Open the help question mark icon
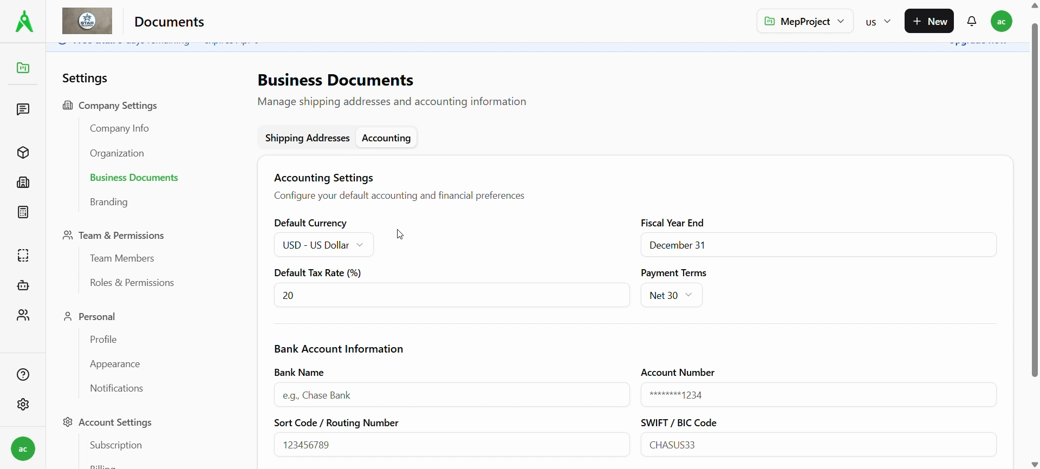Image resolution: width=1040 pixels, height=469 pixels. [23, 375]
